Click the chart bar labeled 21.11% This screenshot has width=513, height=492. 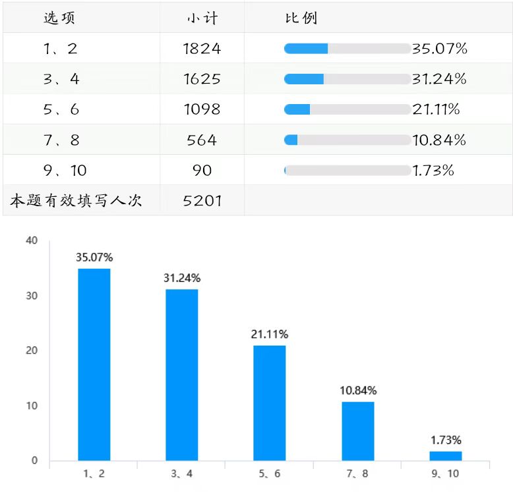(270, 402)
